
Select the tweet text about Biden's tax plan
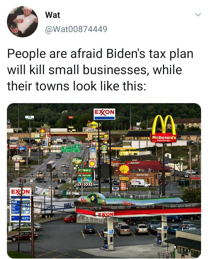[100, 70]
